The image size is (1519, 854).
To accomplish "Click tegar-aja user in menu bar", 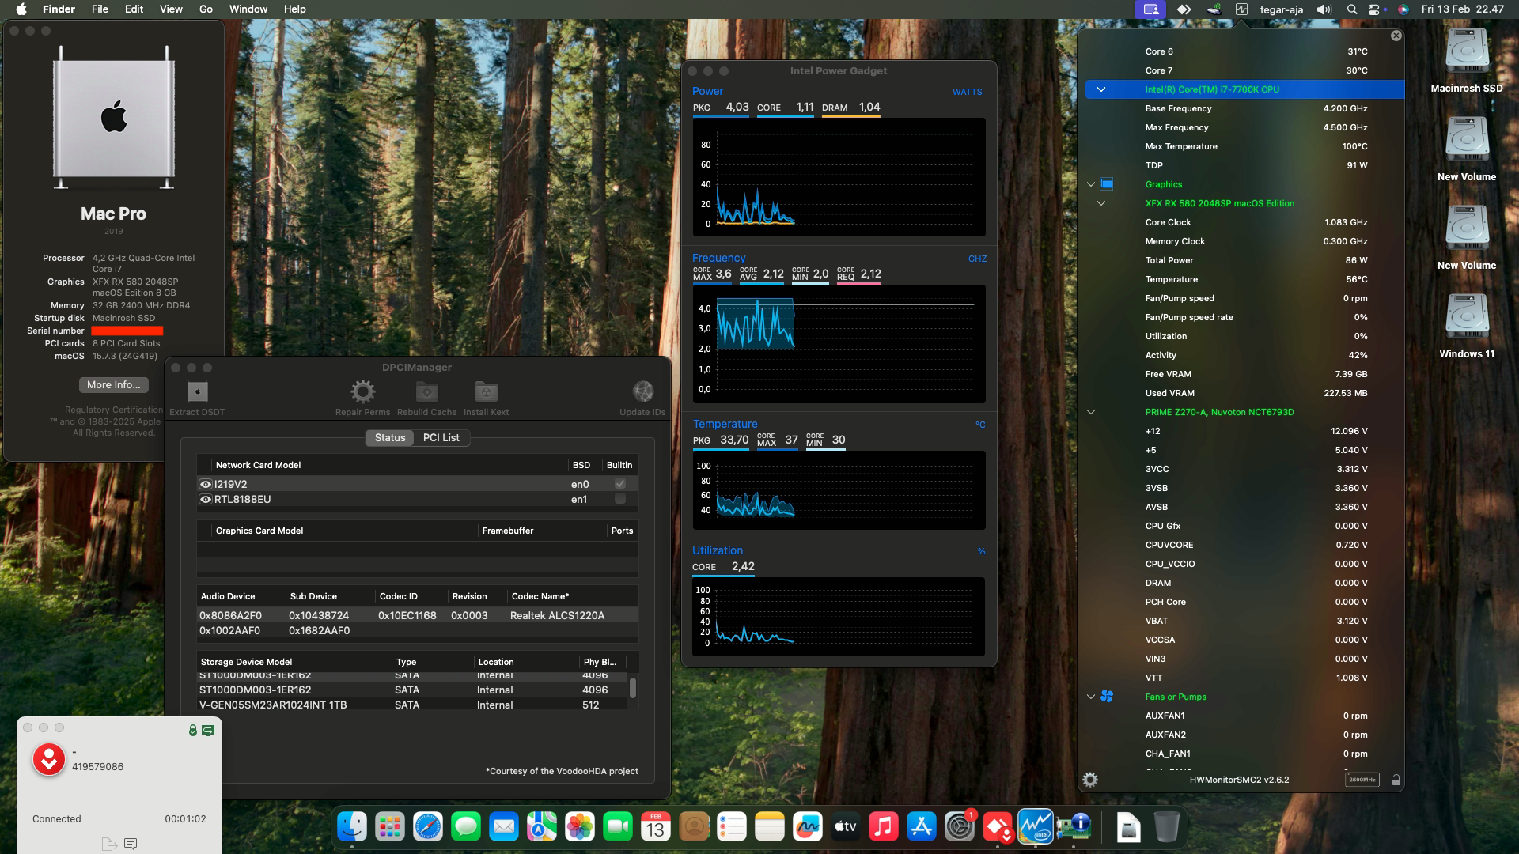I will click(x=1282, y=9).
